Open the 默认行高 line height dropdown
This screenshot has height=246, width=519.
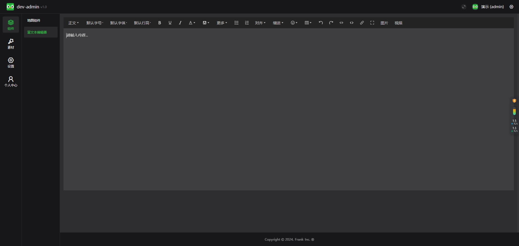142,23
